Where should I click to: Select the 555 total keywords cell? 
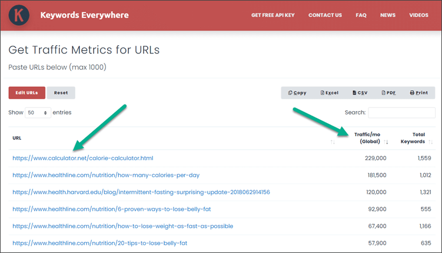[x=426, y=209]
